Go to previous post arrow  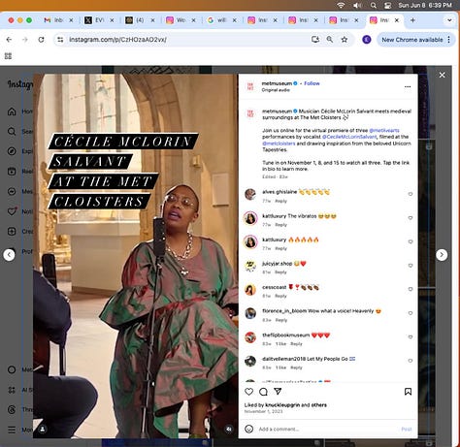[9, 255]
